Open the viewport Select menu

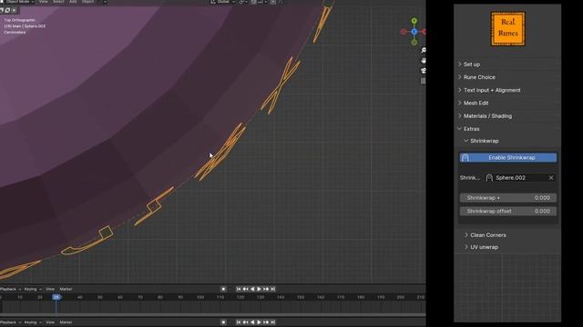(x=58, y=2)
